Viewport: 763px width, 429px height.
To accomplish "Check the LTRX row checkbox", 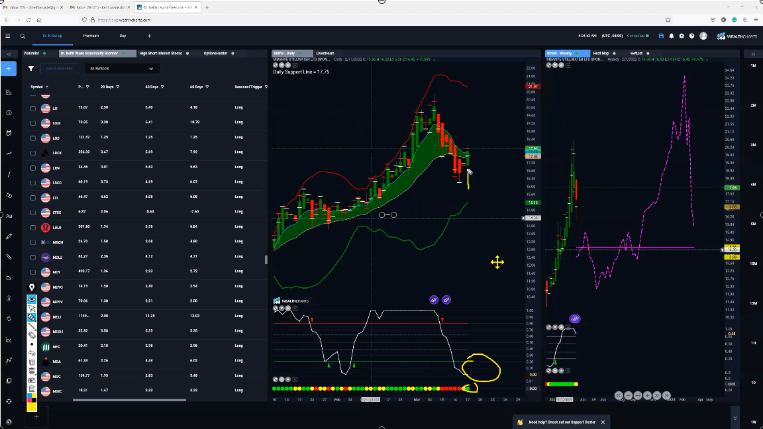I will point(33,213).
